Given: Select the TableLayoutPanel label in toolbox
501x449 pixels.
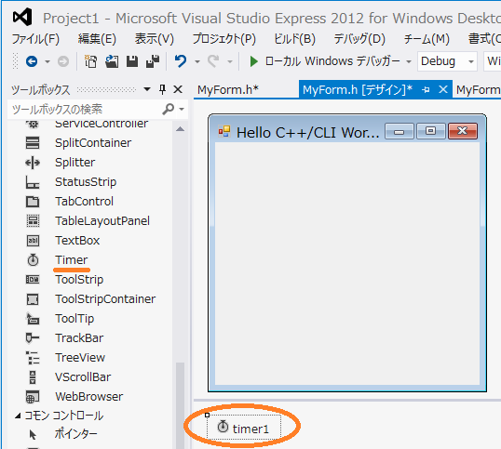Looking at the screenshot, I should [x=102, y=221].
